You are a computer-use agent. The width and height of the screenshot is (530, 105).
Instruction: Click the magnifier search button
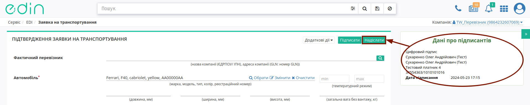click(x=365, y=9)
